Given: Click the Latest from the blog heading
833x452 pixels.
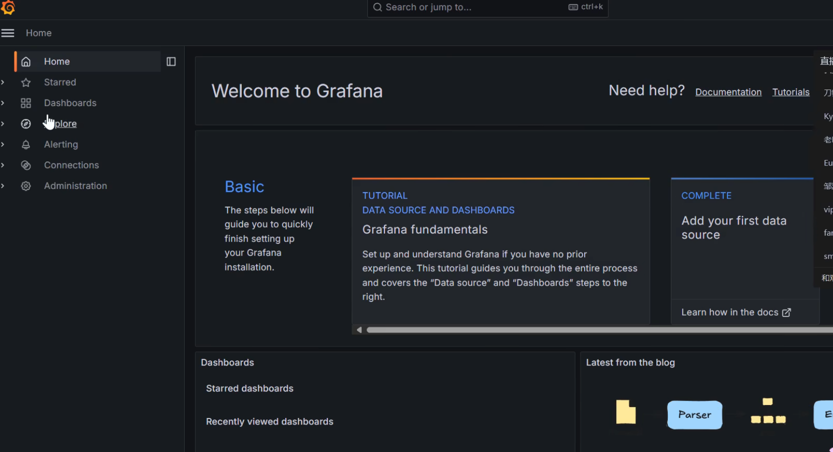Looking at the screenshot, I should click(630, 362).
